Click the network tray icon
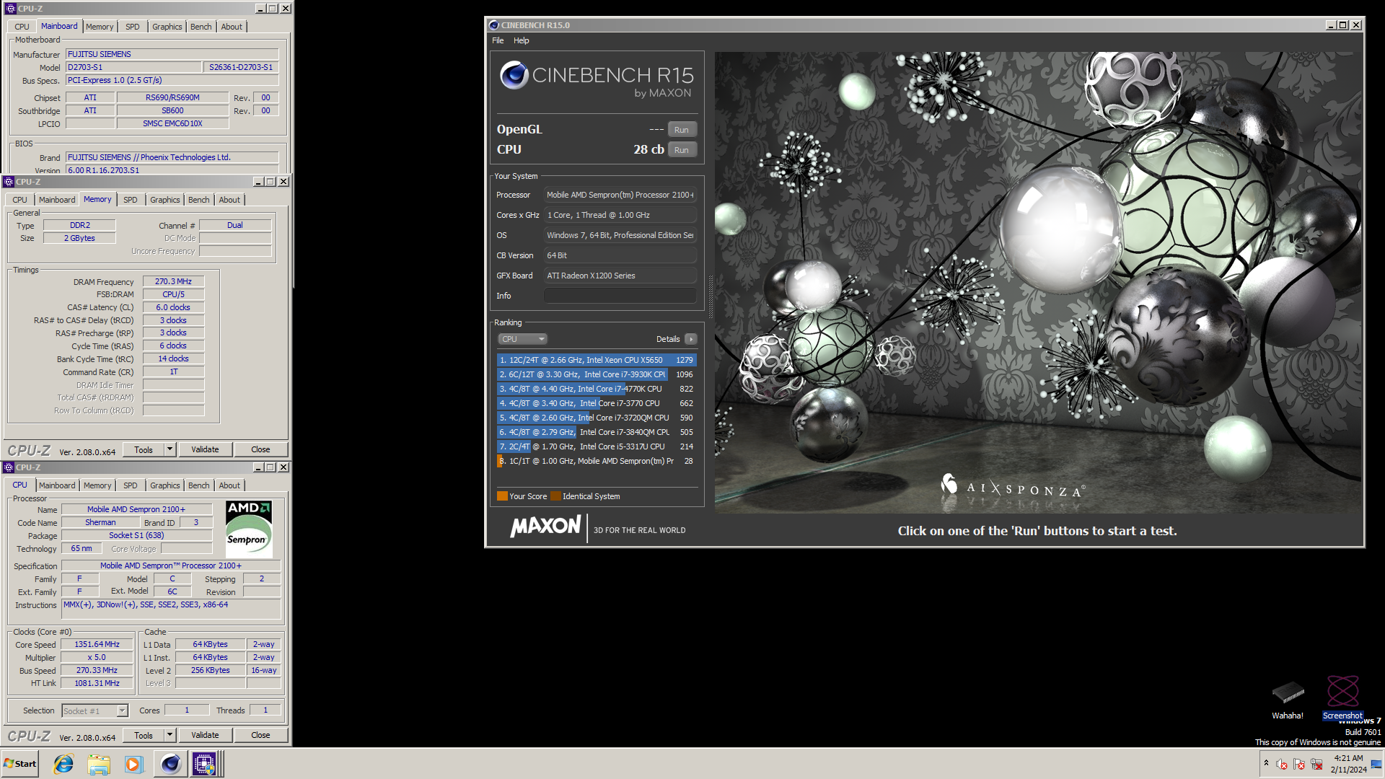 click(x=1316, y=764)
